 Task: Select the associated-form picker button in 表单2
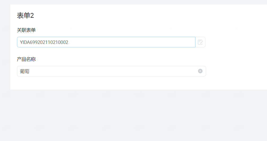tap(200, 42)
